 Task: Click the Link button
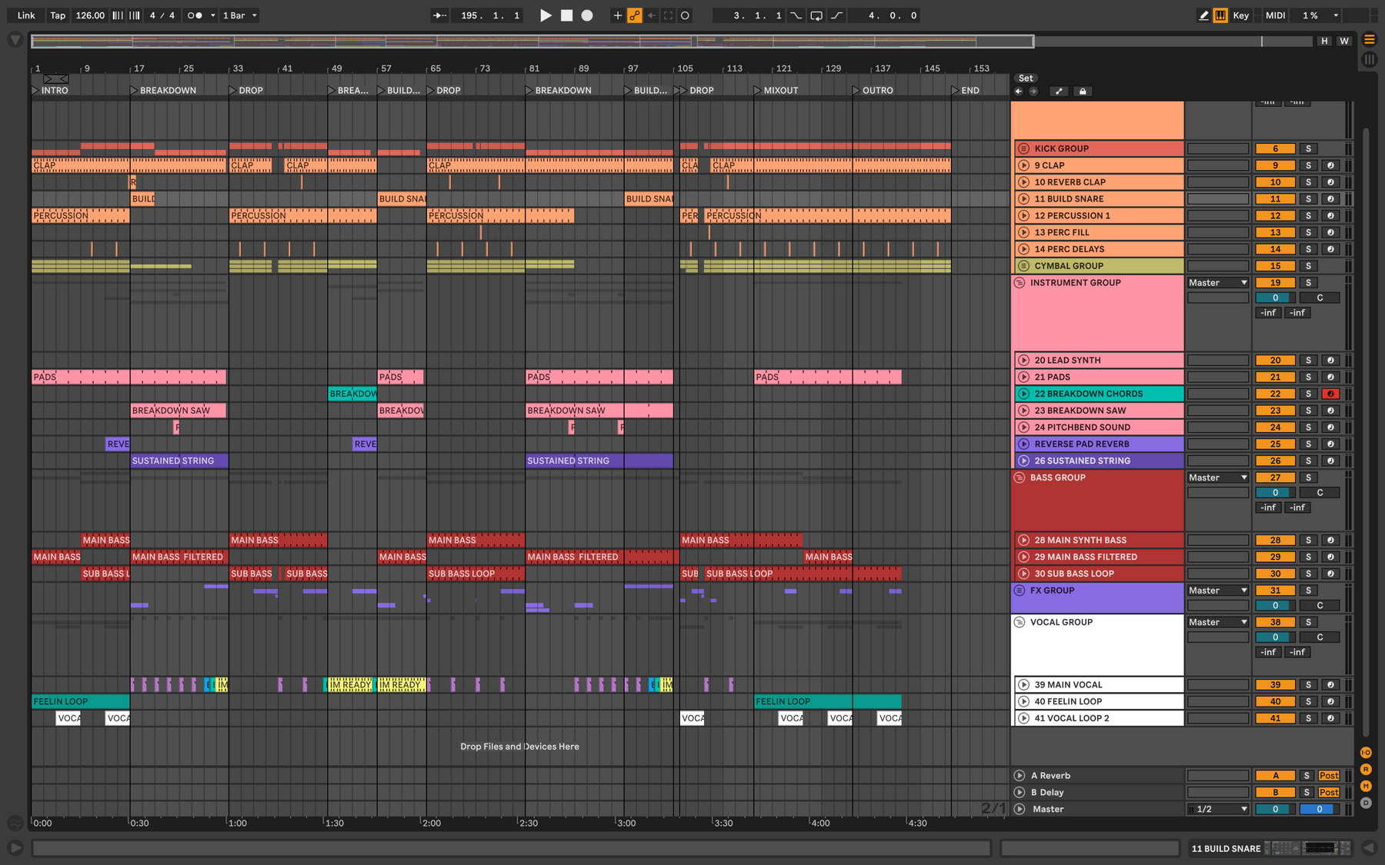click(x=26, y=15)
